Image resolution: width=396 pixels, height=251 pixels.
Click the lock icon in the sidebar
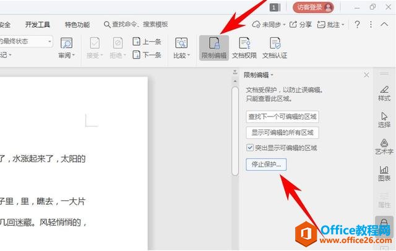384,224
